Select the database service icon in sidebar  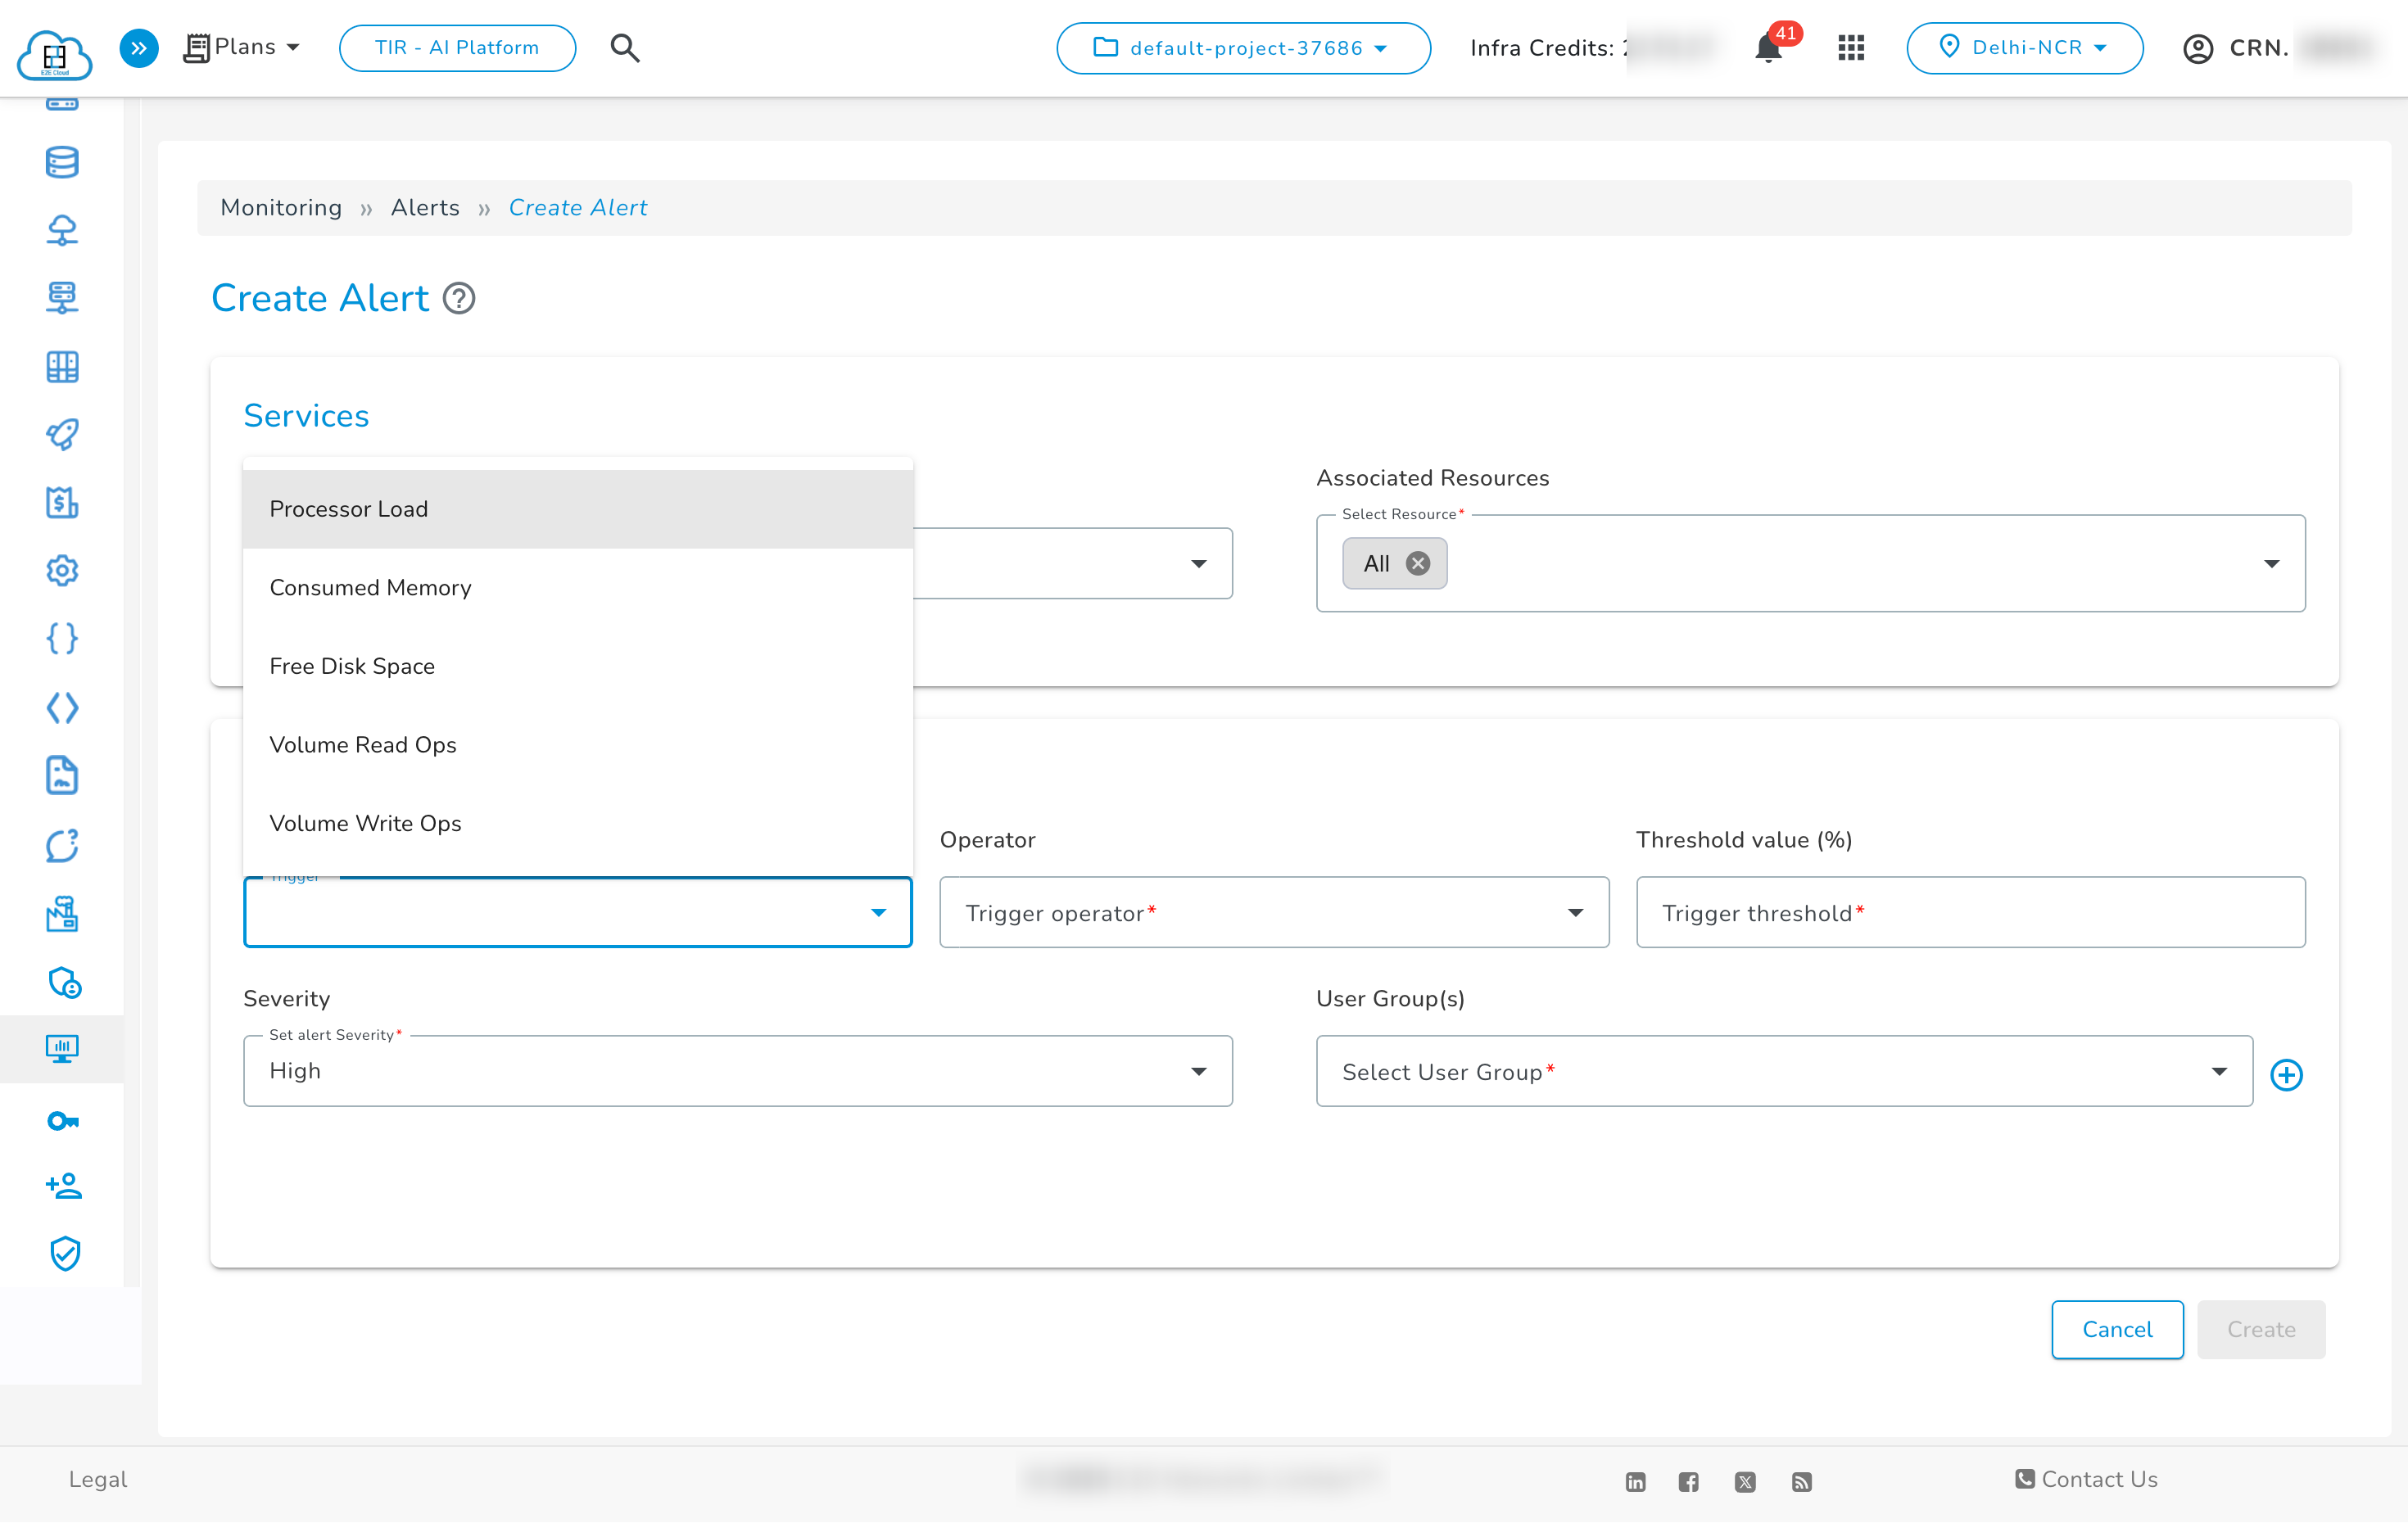click(x=62, y=162)
